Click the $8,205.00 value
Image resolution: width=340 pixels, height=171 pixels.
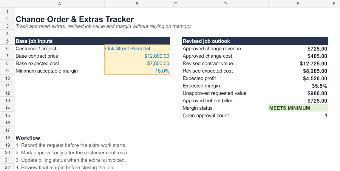(315, 71)
